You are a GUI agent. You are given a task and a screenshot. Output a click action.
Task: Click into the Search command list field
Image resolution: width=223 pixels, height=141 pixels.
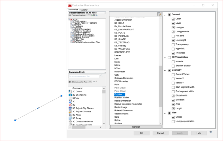(x=84, y=76)
